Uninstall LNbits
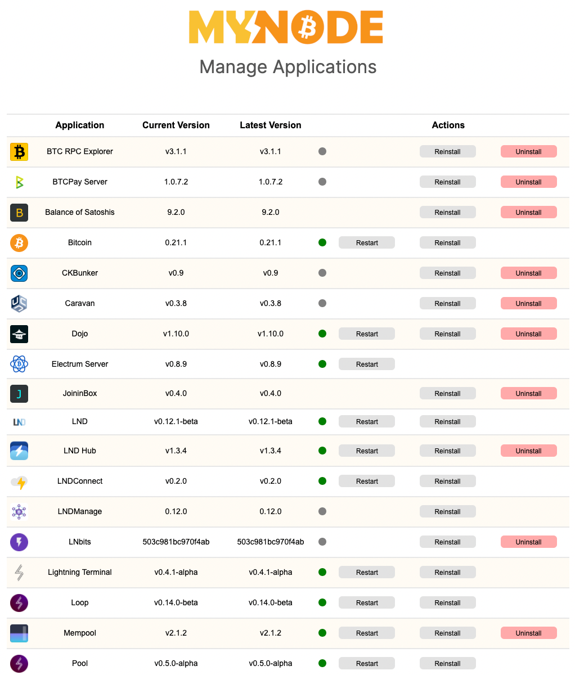This screenshot has width=575, height=675. (529, 542)
